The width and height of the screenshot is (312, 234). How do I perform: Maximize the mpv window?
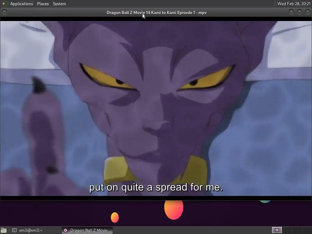(x=299, y=12)
